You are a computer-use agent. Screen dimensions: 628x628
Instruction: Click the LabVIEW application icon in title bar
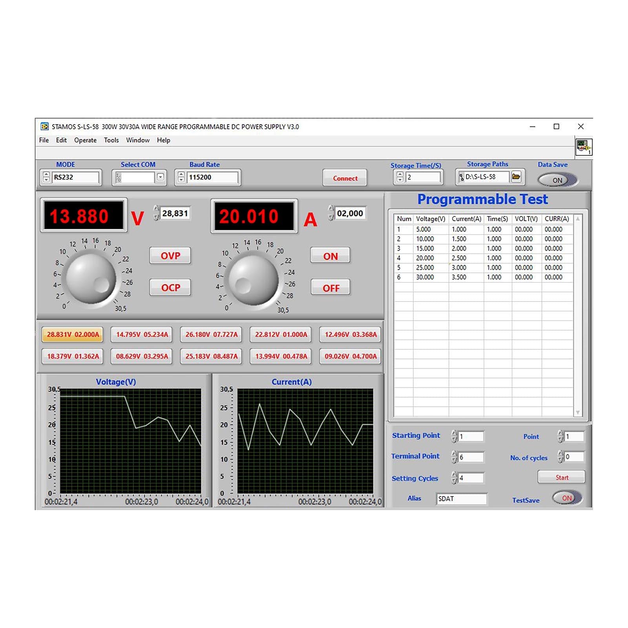pos(44,126)
